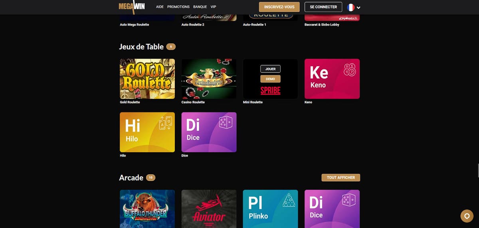The width and height of the screenshot is (479, 228).
Task: Click the Arcade section heading
Action: click(x=131, y=177)
